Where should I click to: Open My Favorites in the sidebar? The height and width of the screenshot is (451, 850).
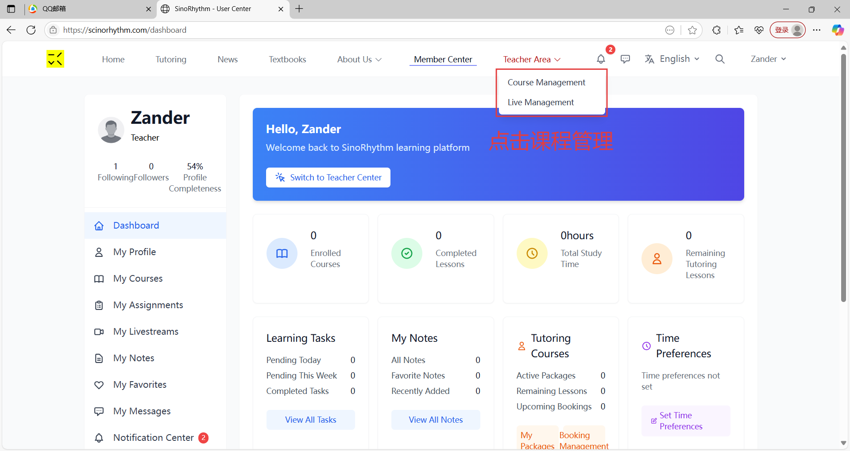click(x=155, y=385)
